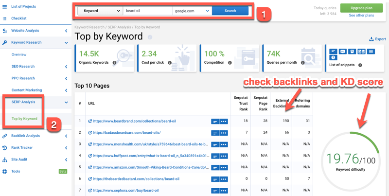Click the checklist icon in the sidebar
389x196 pixels.
point(4,18)
